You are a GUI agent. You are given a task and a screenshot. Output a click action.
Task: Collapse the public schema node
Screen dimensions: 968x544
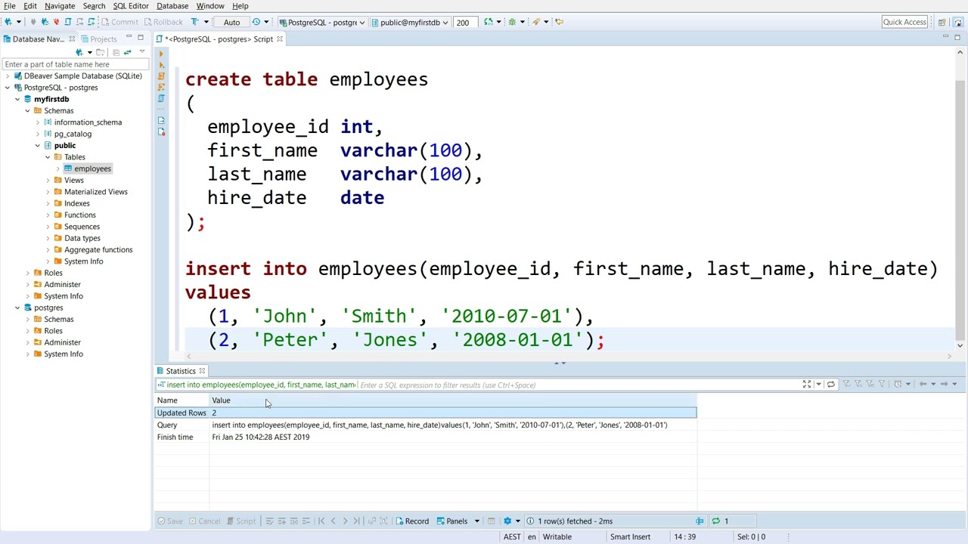click(38, 145)
